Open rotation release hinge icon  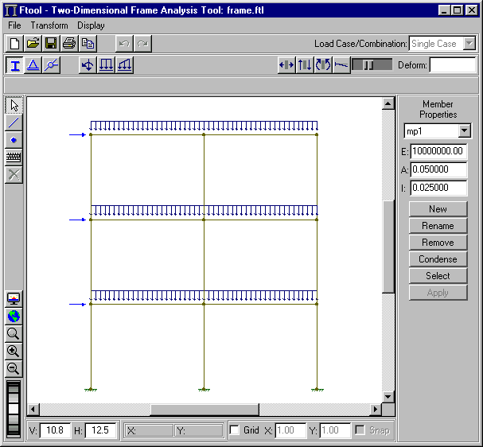coord(51,65)
